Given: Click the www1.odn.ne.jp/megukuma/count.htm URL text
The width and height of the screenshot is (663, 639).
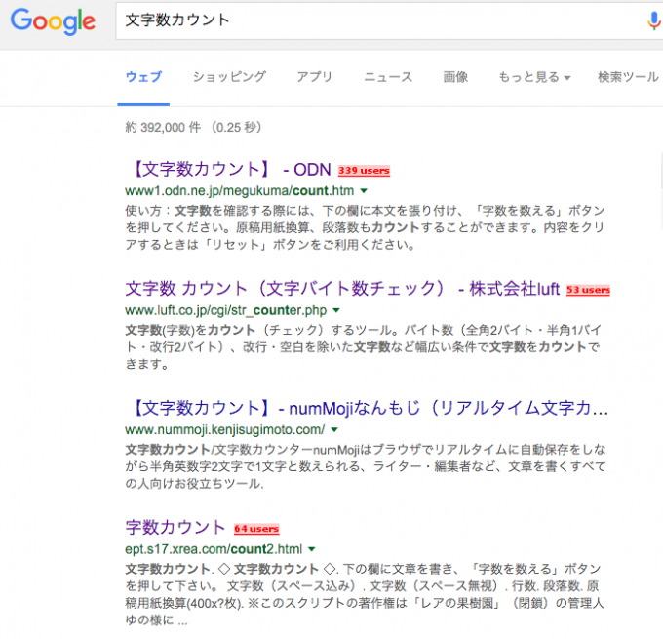Looking at the screenshot, I should (x=239, y=191).
